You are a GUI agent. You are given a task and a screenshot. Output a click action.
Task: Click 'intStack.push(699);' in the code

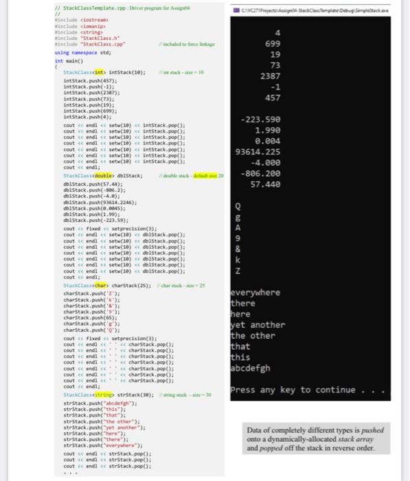pos(90,111)
